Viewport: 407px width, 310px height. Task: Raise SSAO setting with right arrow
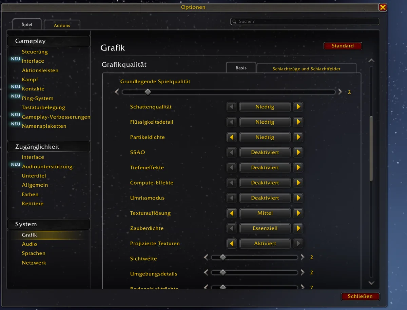[298, 152]
